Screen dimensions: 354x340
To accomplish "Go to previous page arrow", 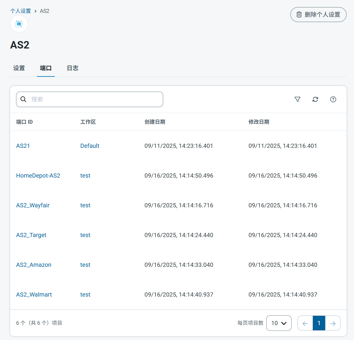I will pos(305,323).
